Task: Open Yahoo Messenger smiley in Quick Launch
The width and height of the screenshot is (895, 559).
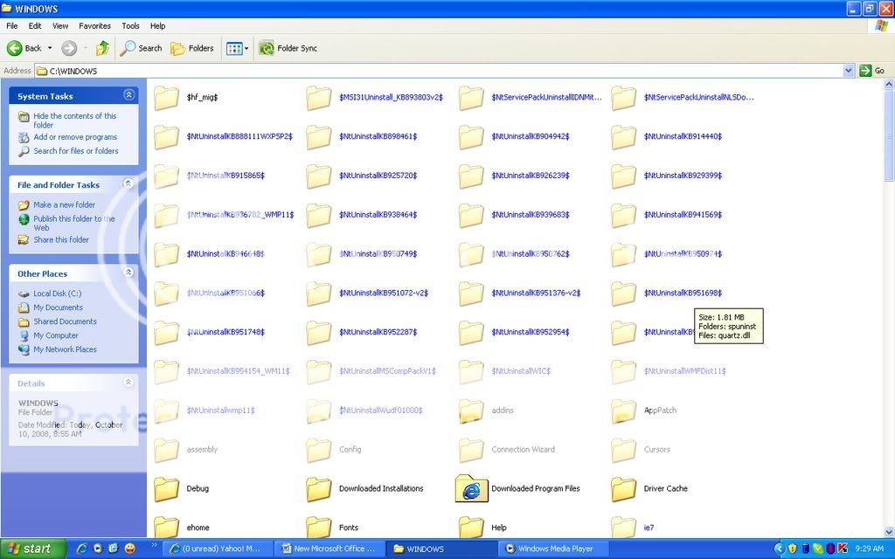Action: point(130,549)
